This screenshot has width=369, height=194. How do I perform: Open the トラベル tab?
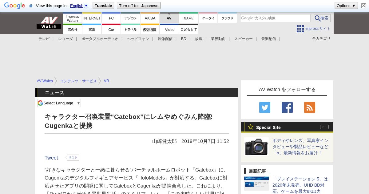click(131, 29)
